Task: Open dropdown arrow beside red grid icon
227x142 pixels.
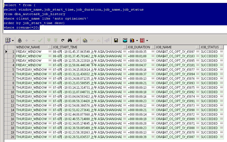Action: pyautogui.click(x=147, y=41)
